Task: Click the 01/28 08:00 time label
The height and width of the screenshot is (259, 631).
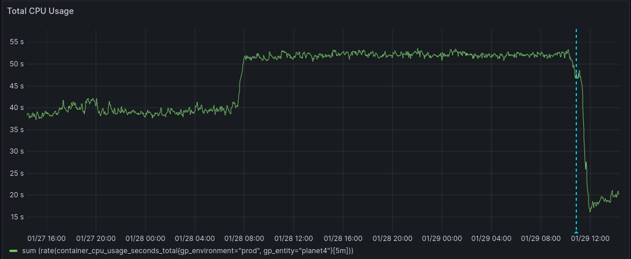Action: pyautogui.click(x=244, y=239)
